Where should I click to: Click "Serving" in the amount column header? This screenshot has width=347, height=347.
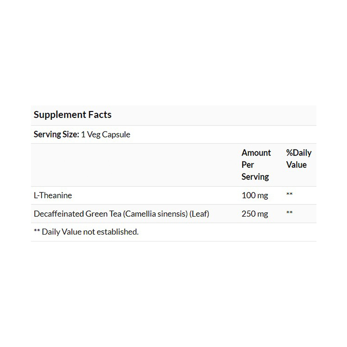click(x=255, y=177)
